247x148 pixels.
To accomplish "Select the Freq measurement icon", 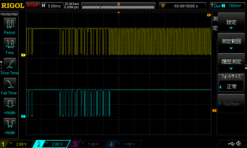I will coord(10,44).
